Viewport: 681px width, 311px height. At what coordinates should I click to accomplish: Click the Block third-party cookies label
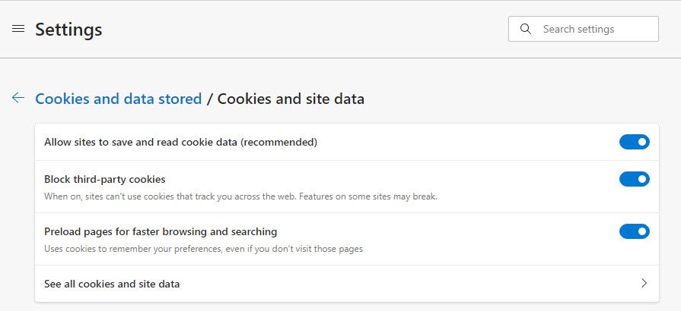105,179
